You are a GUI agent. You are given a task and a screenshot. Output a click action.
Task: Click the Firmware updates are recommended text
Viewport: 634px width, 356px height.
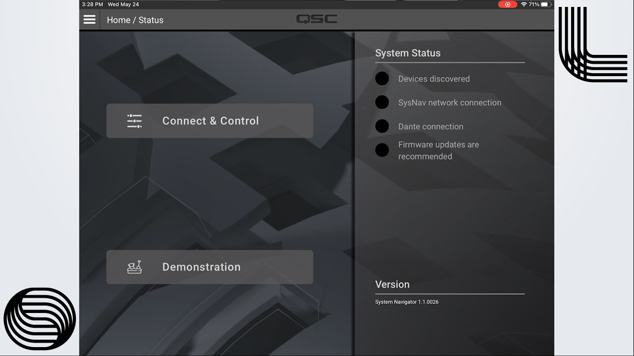438,150
